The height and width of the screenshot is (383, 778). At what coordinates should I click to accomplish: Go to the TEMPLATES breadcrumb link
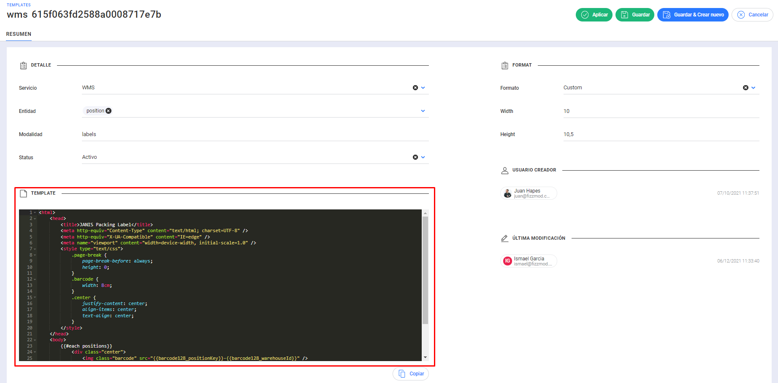click(19, 5)
